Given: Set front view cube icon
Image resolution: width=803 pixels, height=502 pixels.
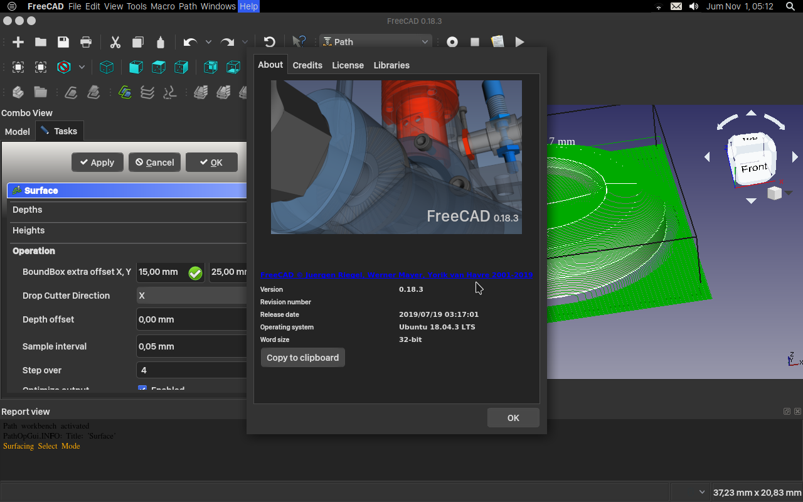Looking at the screenshot, I should 136,67.
